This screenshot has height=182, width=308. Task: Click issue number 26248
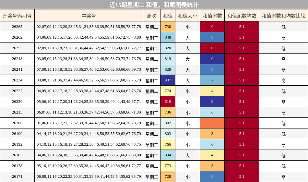(x=17, y=59)
